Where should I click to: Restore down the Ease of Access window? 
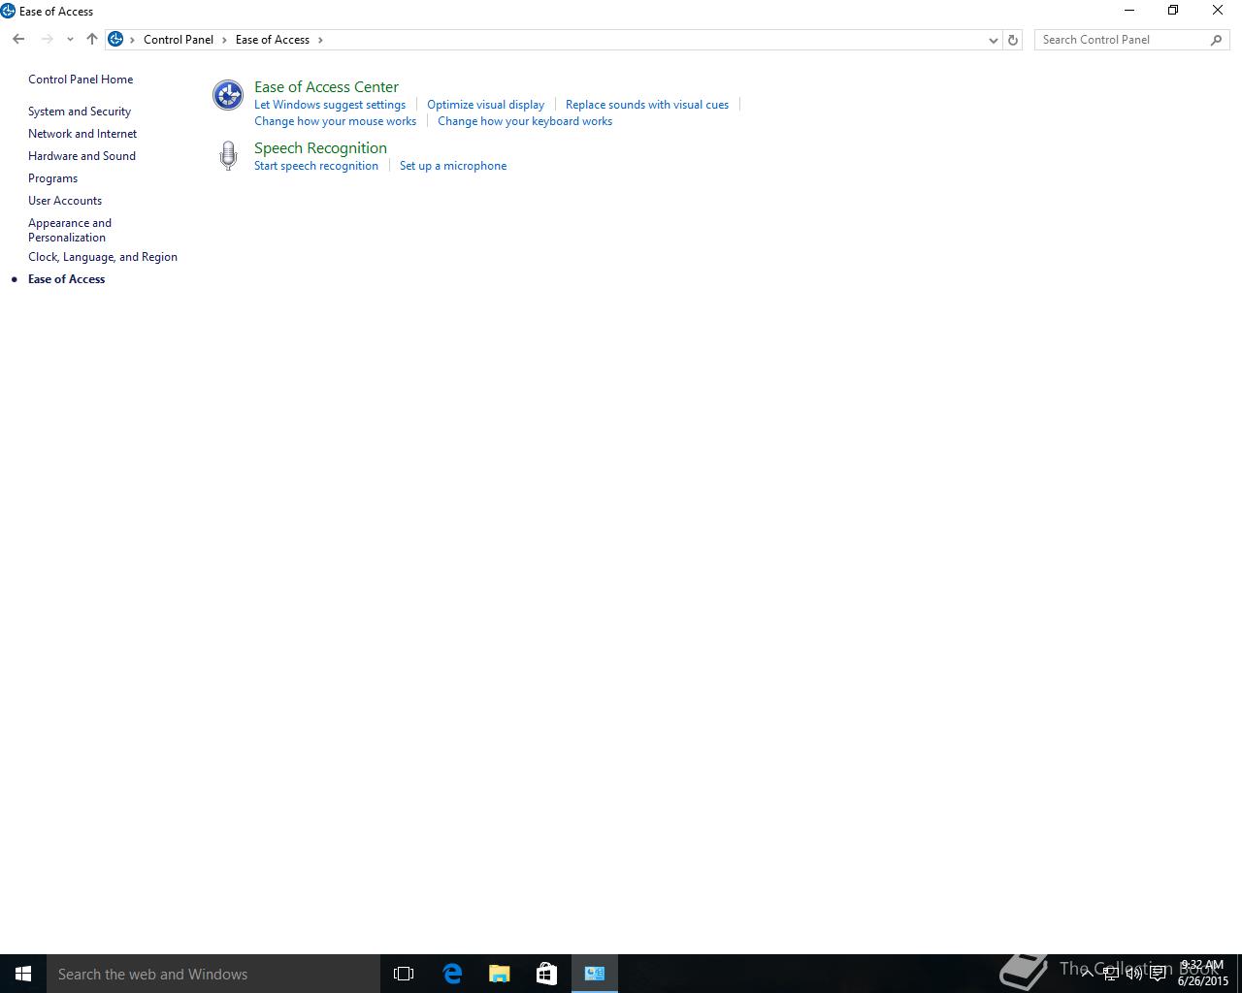[1173, 11]
